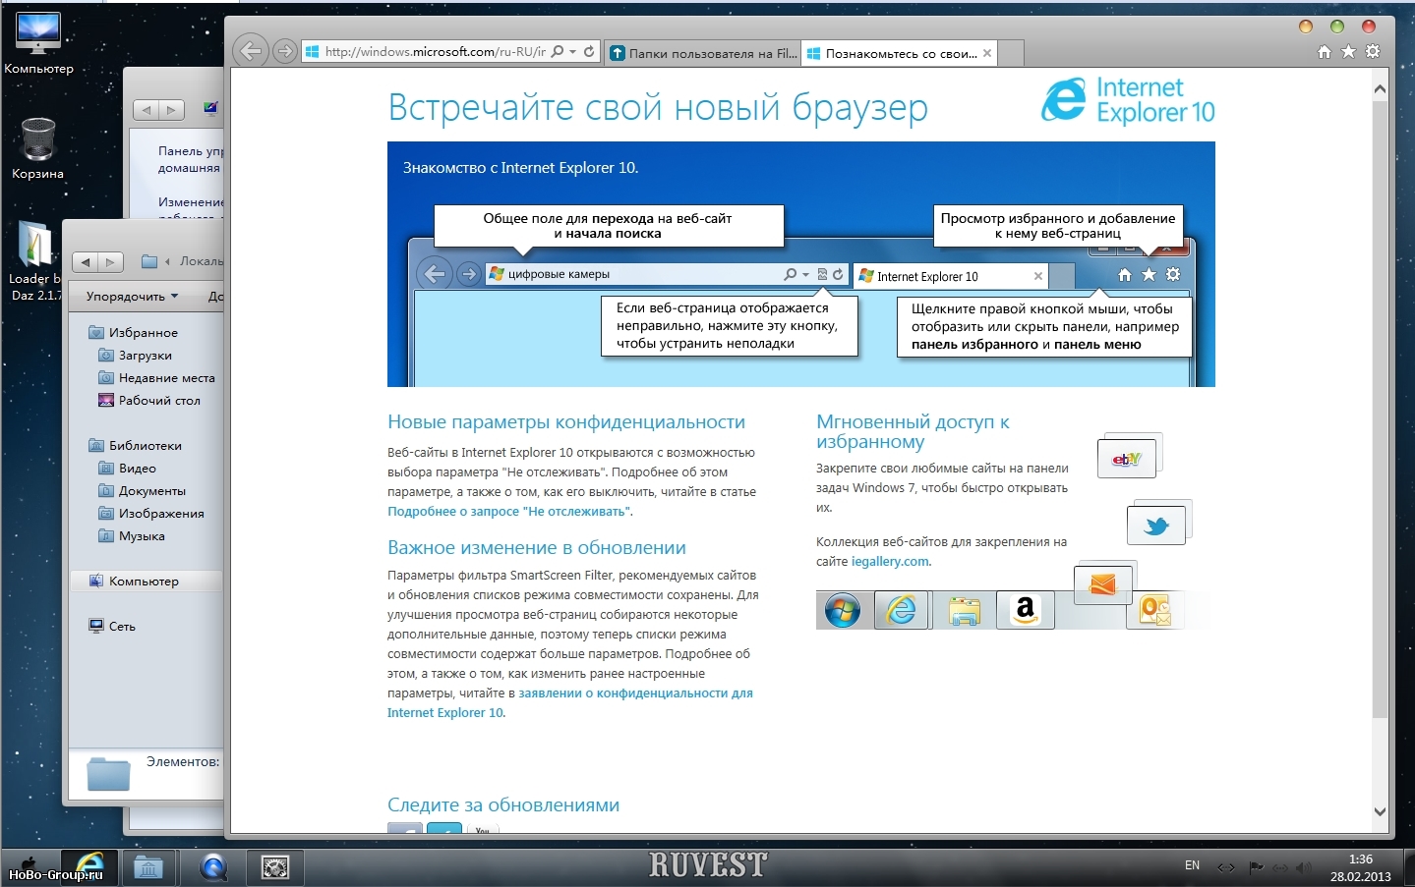Open the iegallery.com link
Image resolution: width=1415 pixels, height=887 pixels.
tap(890, 561)
